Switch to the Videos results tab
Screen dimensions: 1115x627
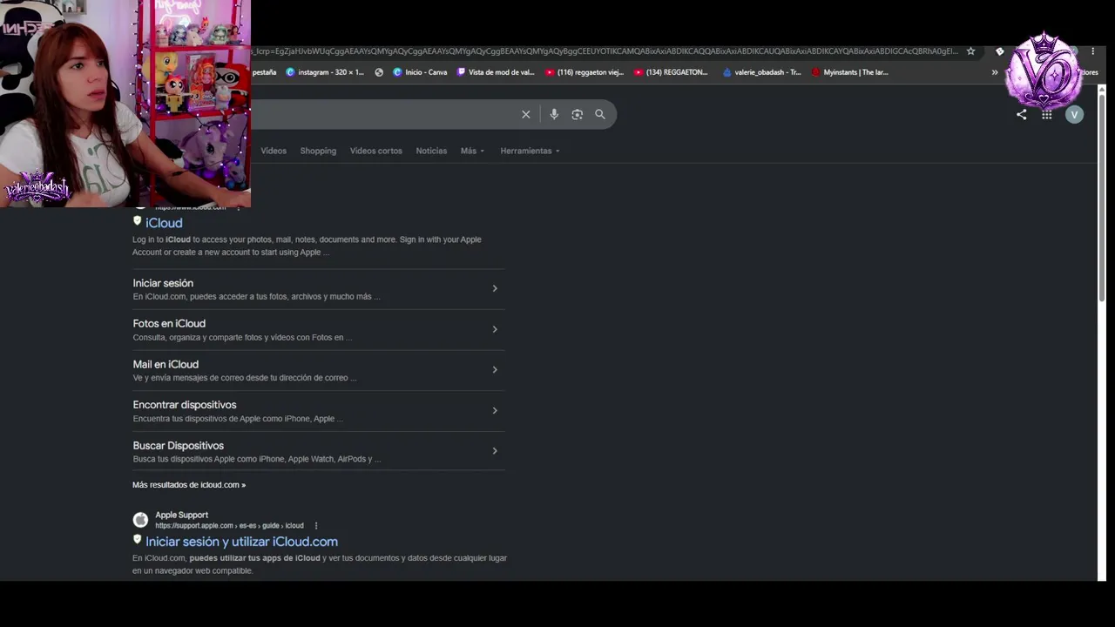click(274, 151)
